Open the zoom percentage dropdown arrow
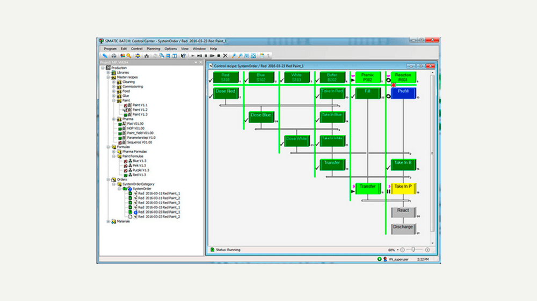Viewport: 537px width, 301px height. click(397, 250)
